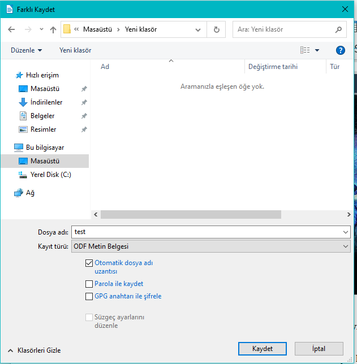Select İndirilenler in quick access

pos(46,102)
